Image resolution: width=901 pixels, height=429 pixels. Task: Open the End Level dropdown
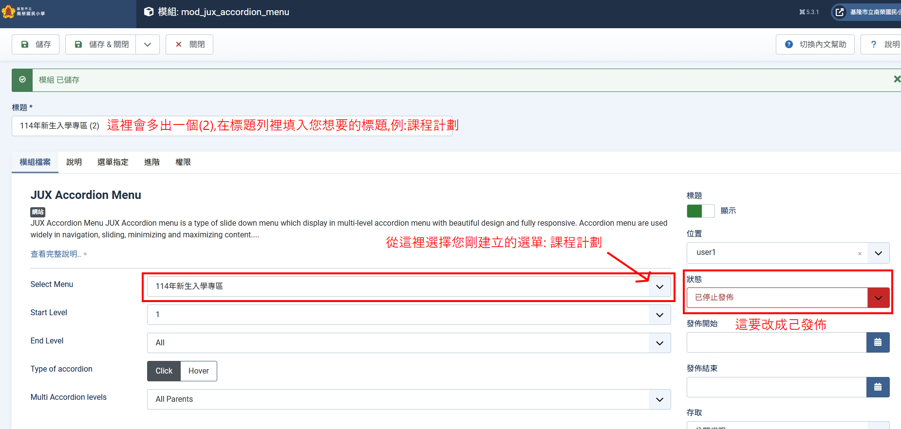pyautogui.click(x=408, y=343)
